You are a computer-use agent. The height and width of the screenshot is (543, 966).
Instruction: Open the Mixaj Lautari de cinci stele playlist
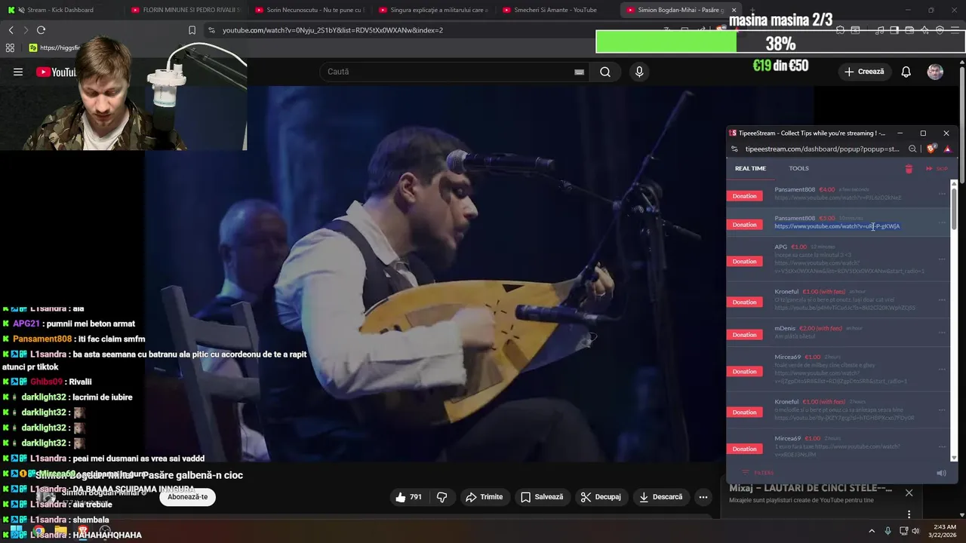[811, 488]
